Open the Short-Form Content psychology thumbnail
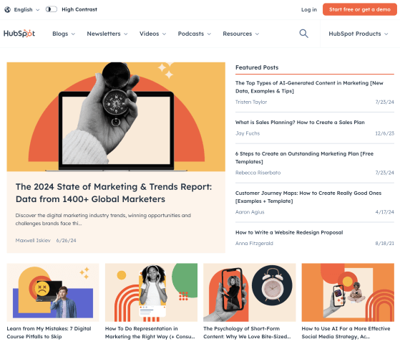 pyautogui.click(x=250, y=292)
